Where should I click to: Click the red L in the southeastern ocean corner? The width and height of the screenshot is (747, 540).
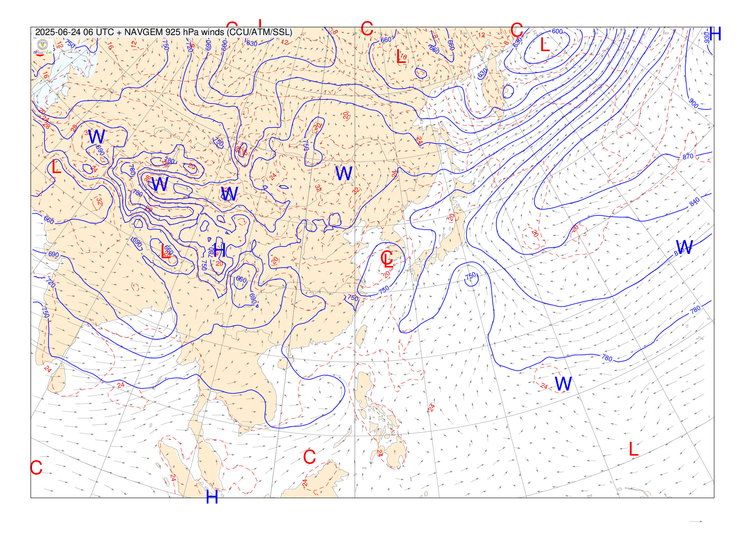click(633, 449)
